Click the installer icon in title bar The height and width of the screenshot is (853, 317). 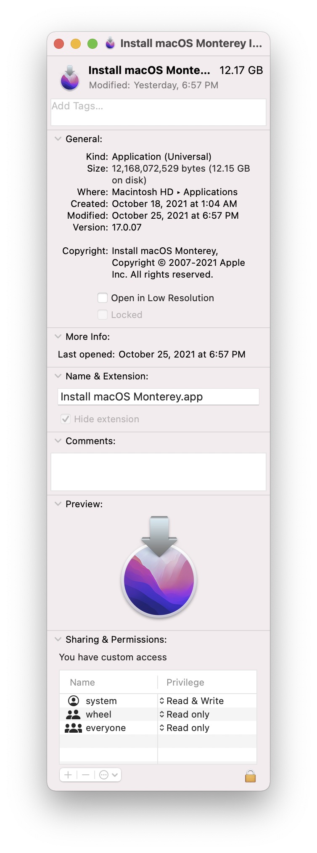coord(110,43)
